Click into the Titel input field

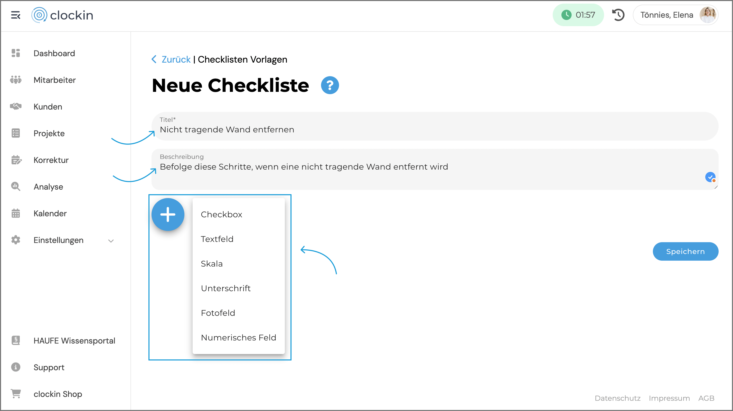(435, 129)
